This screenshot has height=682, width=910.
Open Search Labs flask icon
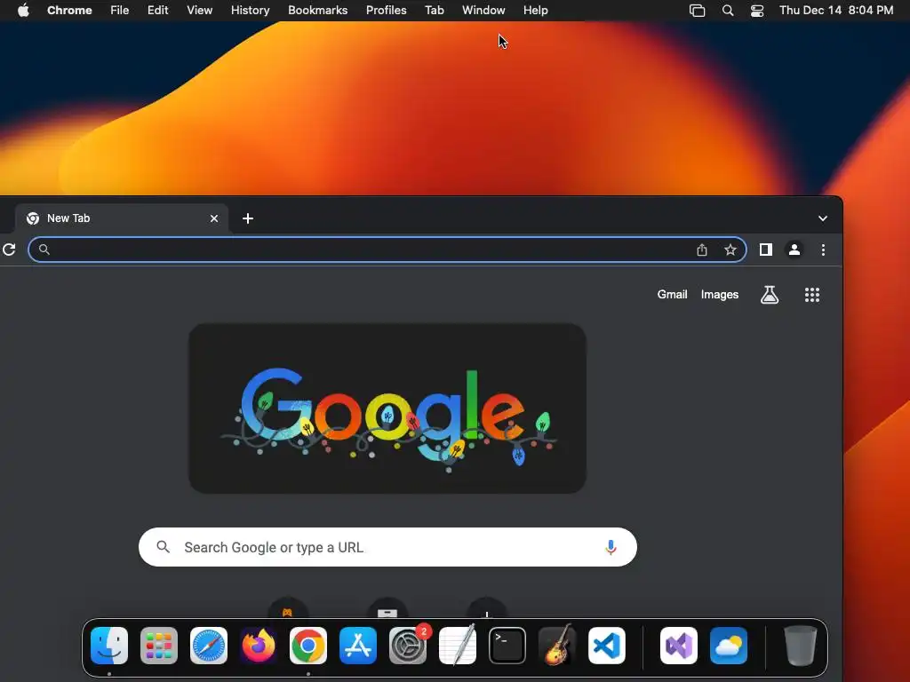tap(770, 295)
